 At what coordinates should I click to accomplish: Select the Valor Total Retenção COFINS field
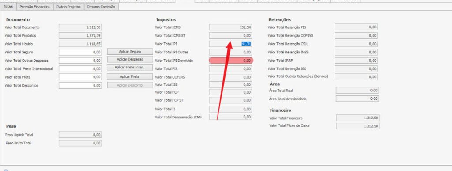click(x=356, y=35)
